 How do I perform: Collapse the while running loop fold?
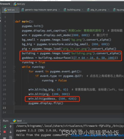coord(14,67)
